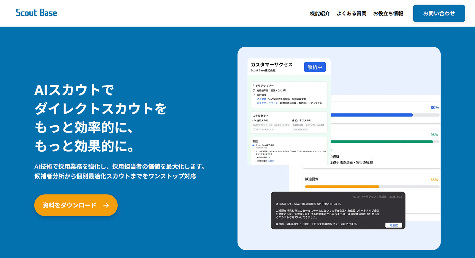Click the 資料をダウンロード button
475x258 pixels.
(x=76, y=205)
